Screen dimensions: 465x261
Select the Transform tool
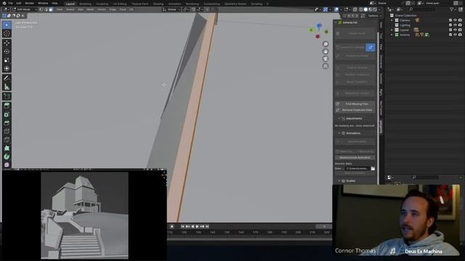[x=7, y=69]
